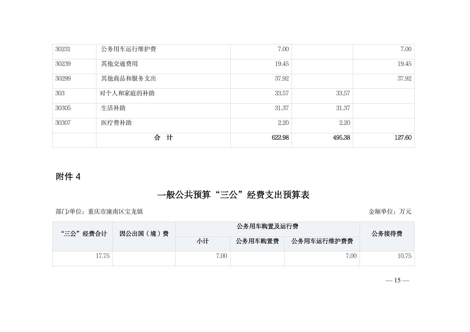The image size is (470, 332).
Task: Click the 小计 sub-header
Action: pos(203,241)
